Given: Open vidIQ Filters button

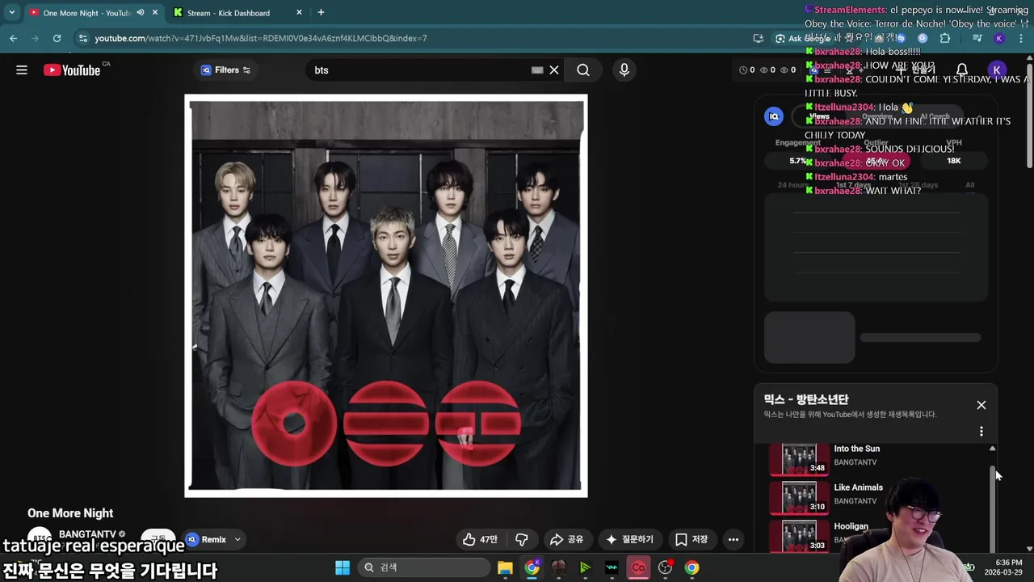Looking at the screenshot, I should 226,70.
